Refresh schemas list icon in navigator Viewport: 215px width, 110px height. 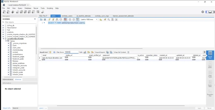click(35, 19)
